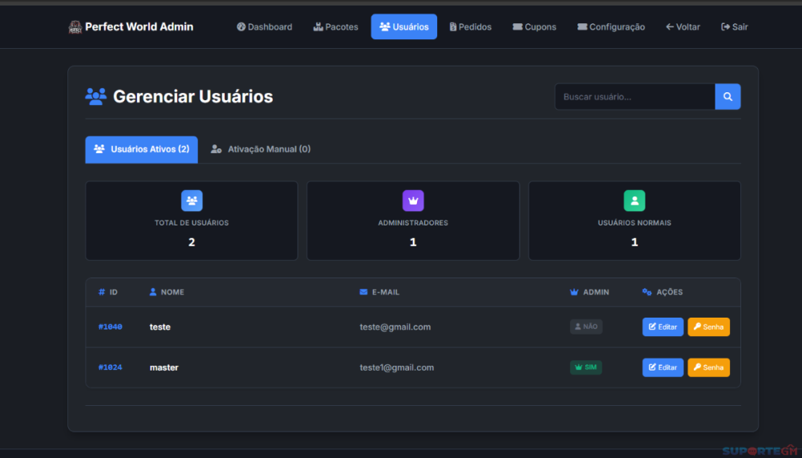Click the Sair logout link
The height and width of the screenshot is (458, 802).
[735, 27]
